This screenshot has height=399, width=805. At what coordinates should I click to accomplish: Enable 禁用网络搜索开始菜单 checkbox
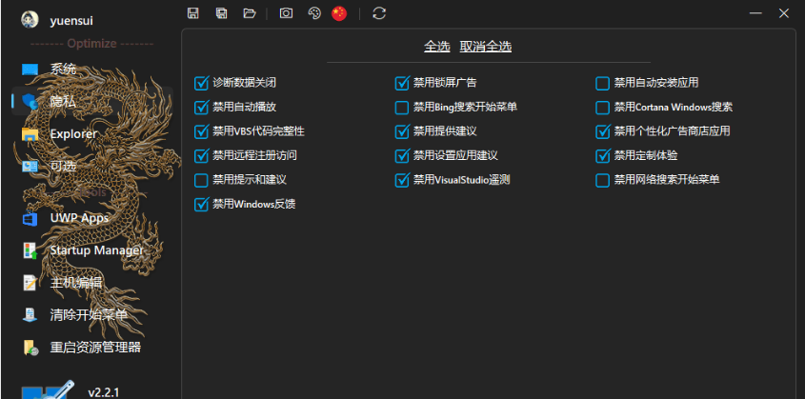(x=603, y=180)
